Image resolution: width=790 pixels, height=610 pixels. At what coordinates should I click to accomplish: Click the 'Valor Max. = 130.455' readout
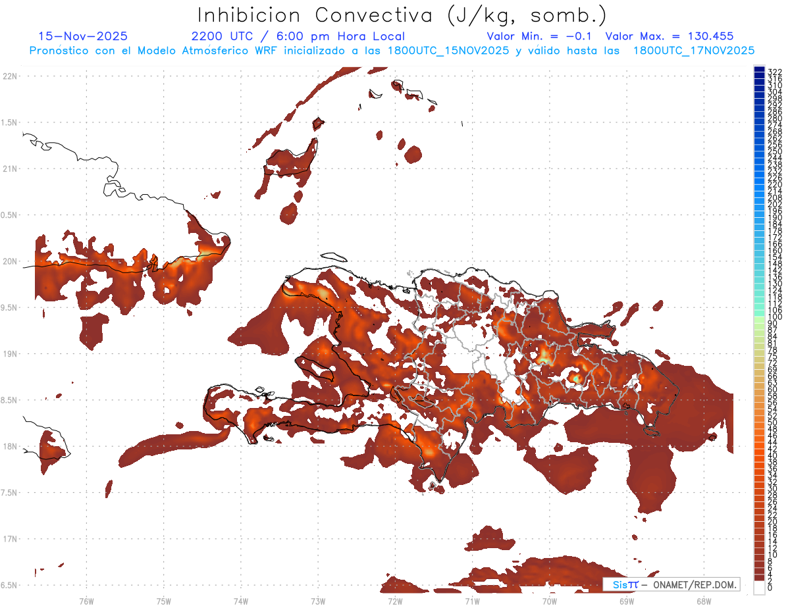click(x=669, y=36)
